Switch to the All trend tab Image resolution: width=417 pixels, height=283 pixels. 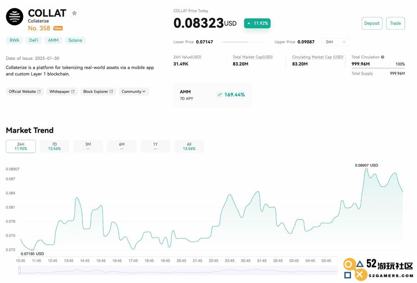pyautogui.click(x=189, y=146)
